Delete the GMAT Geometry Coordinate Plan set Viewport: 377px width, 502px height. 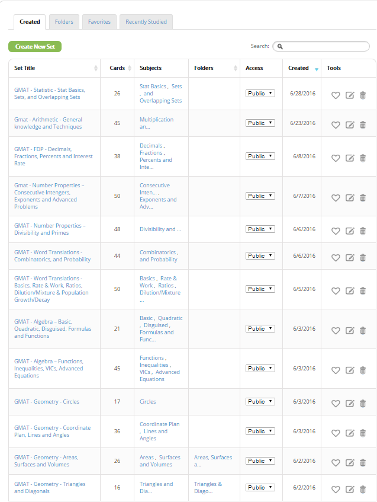point(363,433)
